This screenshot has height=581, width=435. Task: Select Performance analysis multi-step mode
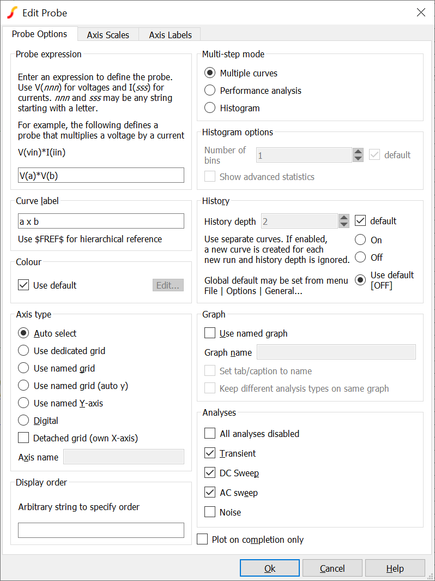(210, 91)
